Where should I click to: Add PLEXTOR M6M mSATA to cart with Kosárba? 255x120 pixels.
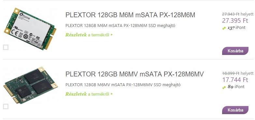click(x=235, y=51)
